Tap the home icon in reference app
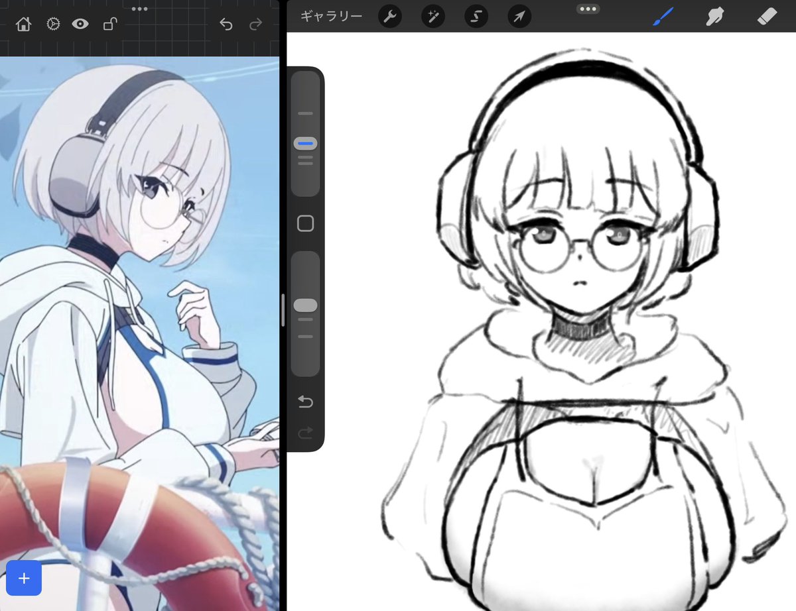This screenshot has height=611, width=796. point(23,25)
